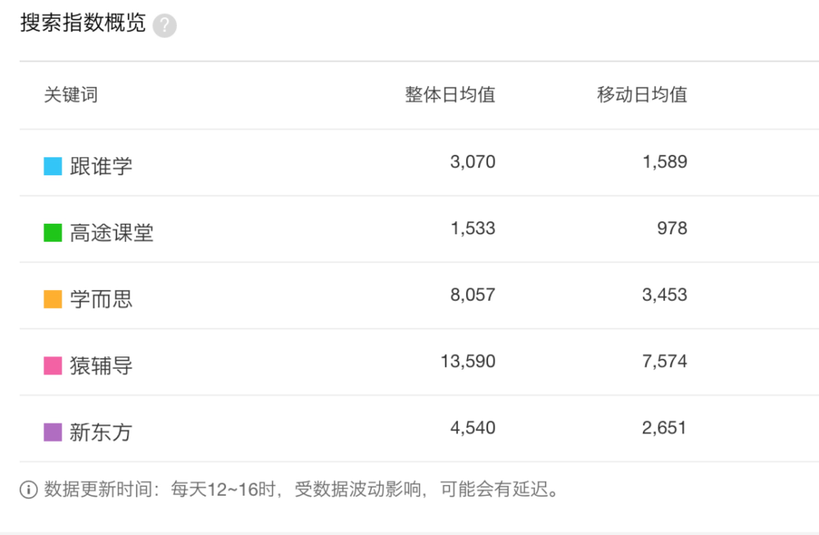Click the 2,651 mobile value for 新东方
819x535 pixels.
(x=664, y=428)
